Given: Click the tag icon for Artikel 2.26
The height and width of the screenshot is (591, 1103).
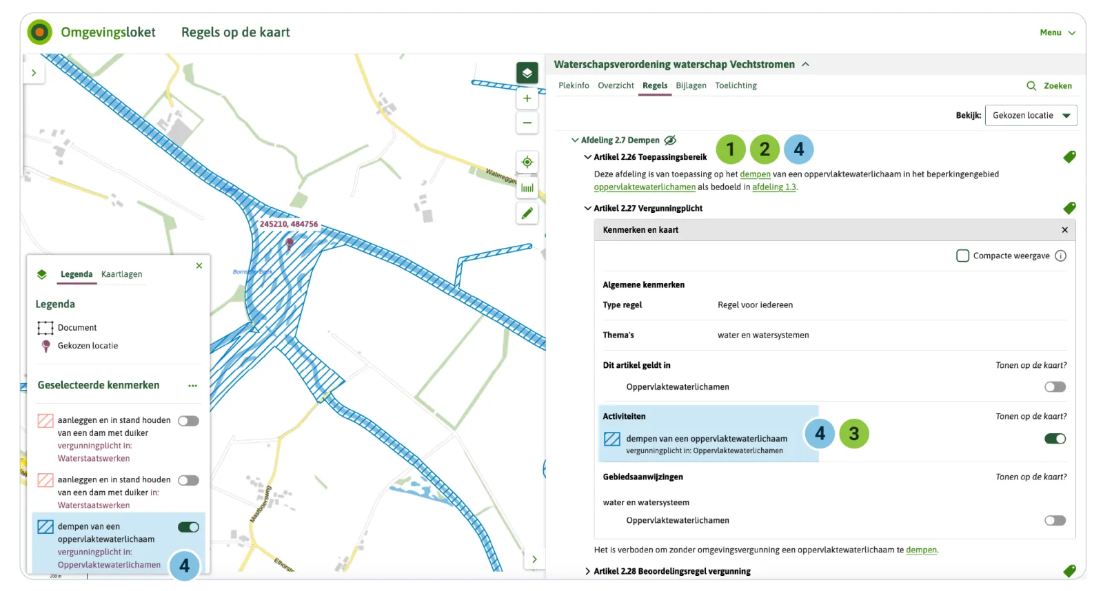Looking at the screenshot, I should point(1069,157).
